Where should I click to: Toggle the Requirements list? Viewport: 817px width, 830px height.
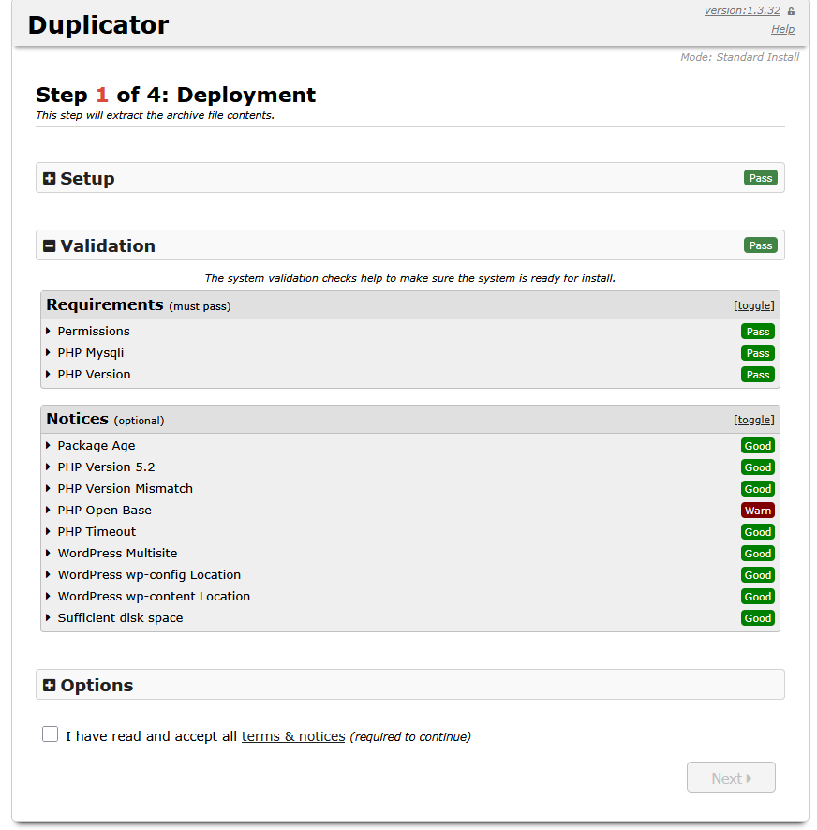coord(753,305)
